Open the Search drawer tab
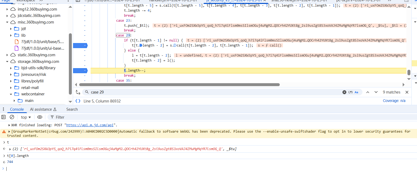The image size is (417, 182). click(72, 109)
